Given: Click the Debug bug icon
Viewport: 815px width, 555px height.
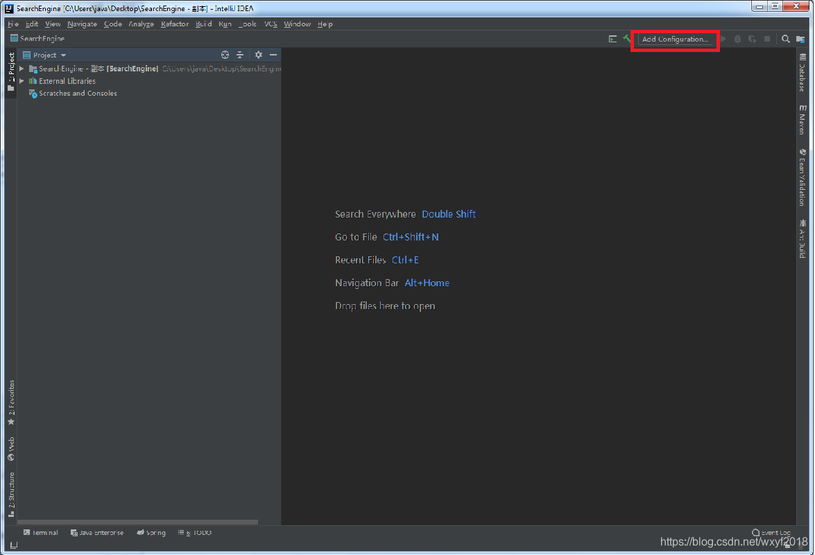Looking at the screenshot, I should (737, 39).
